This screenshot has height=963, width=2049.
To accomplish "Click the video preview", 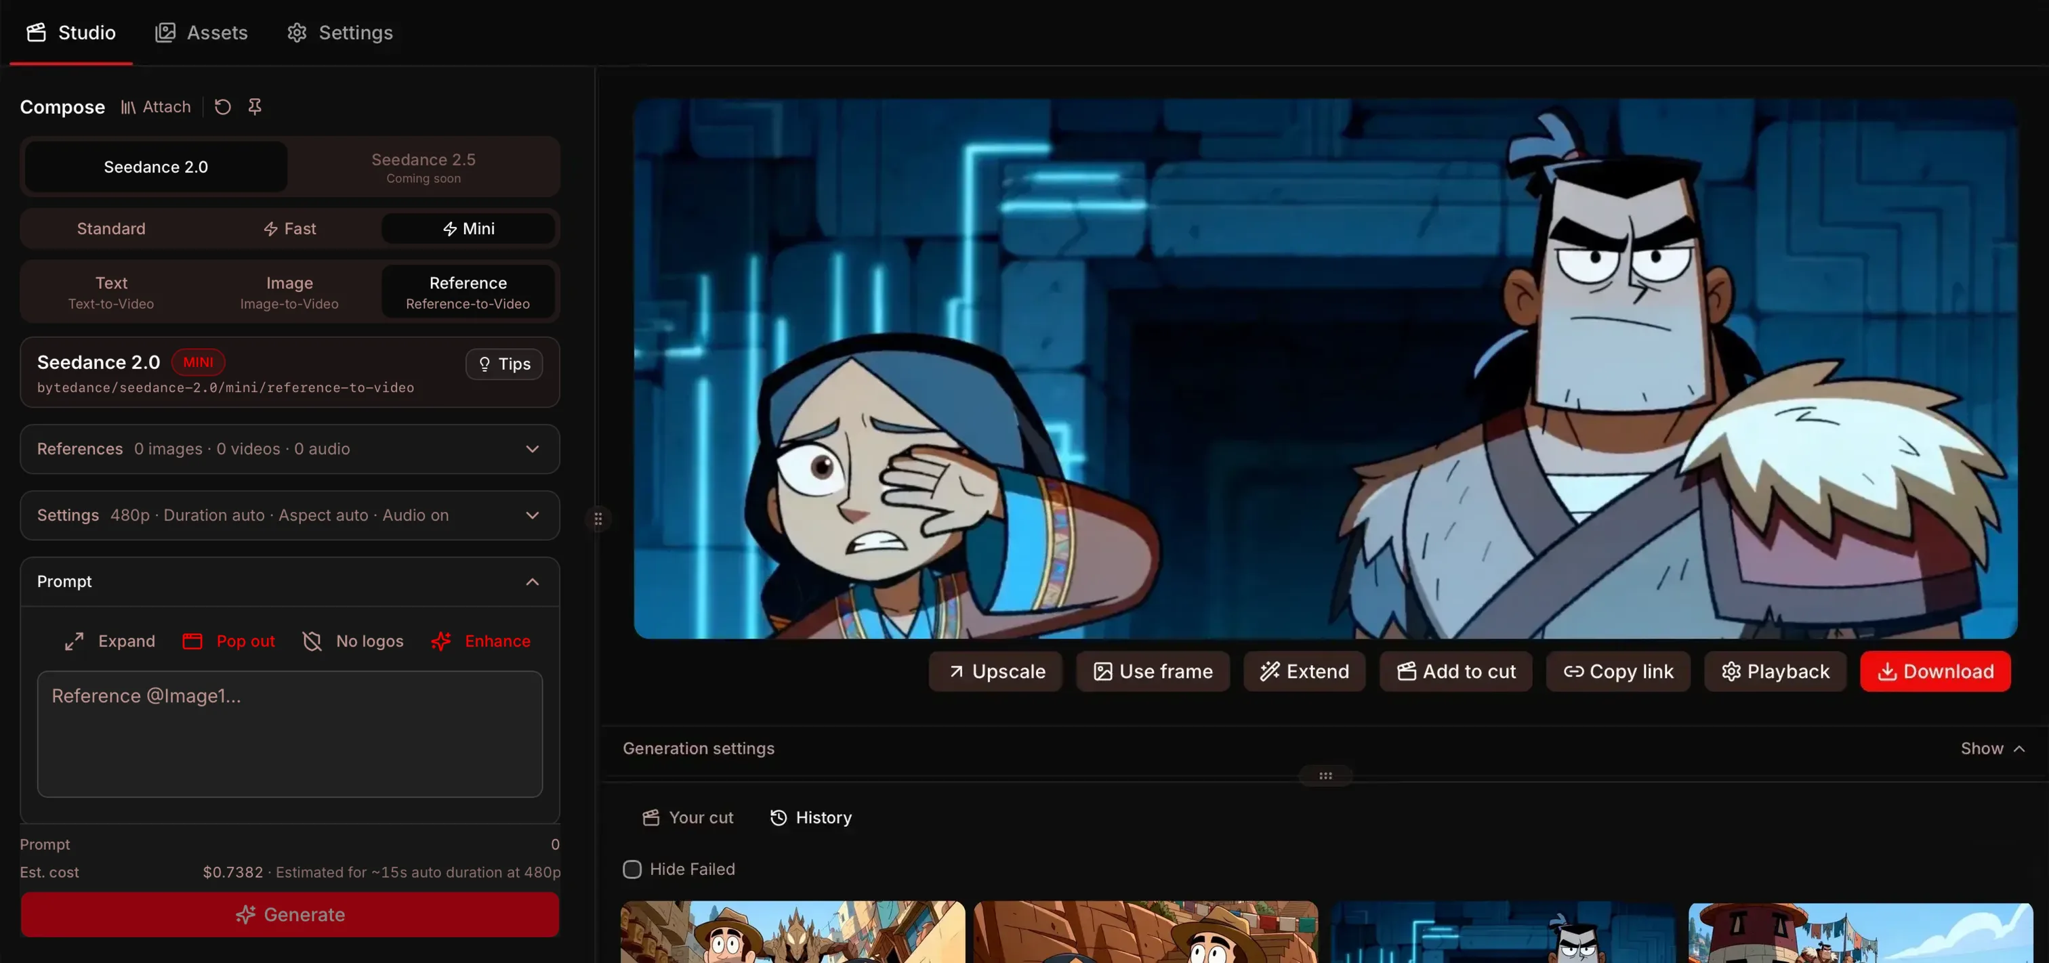I will pyautogui.click(x=1325, y=368).
